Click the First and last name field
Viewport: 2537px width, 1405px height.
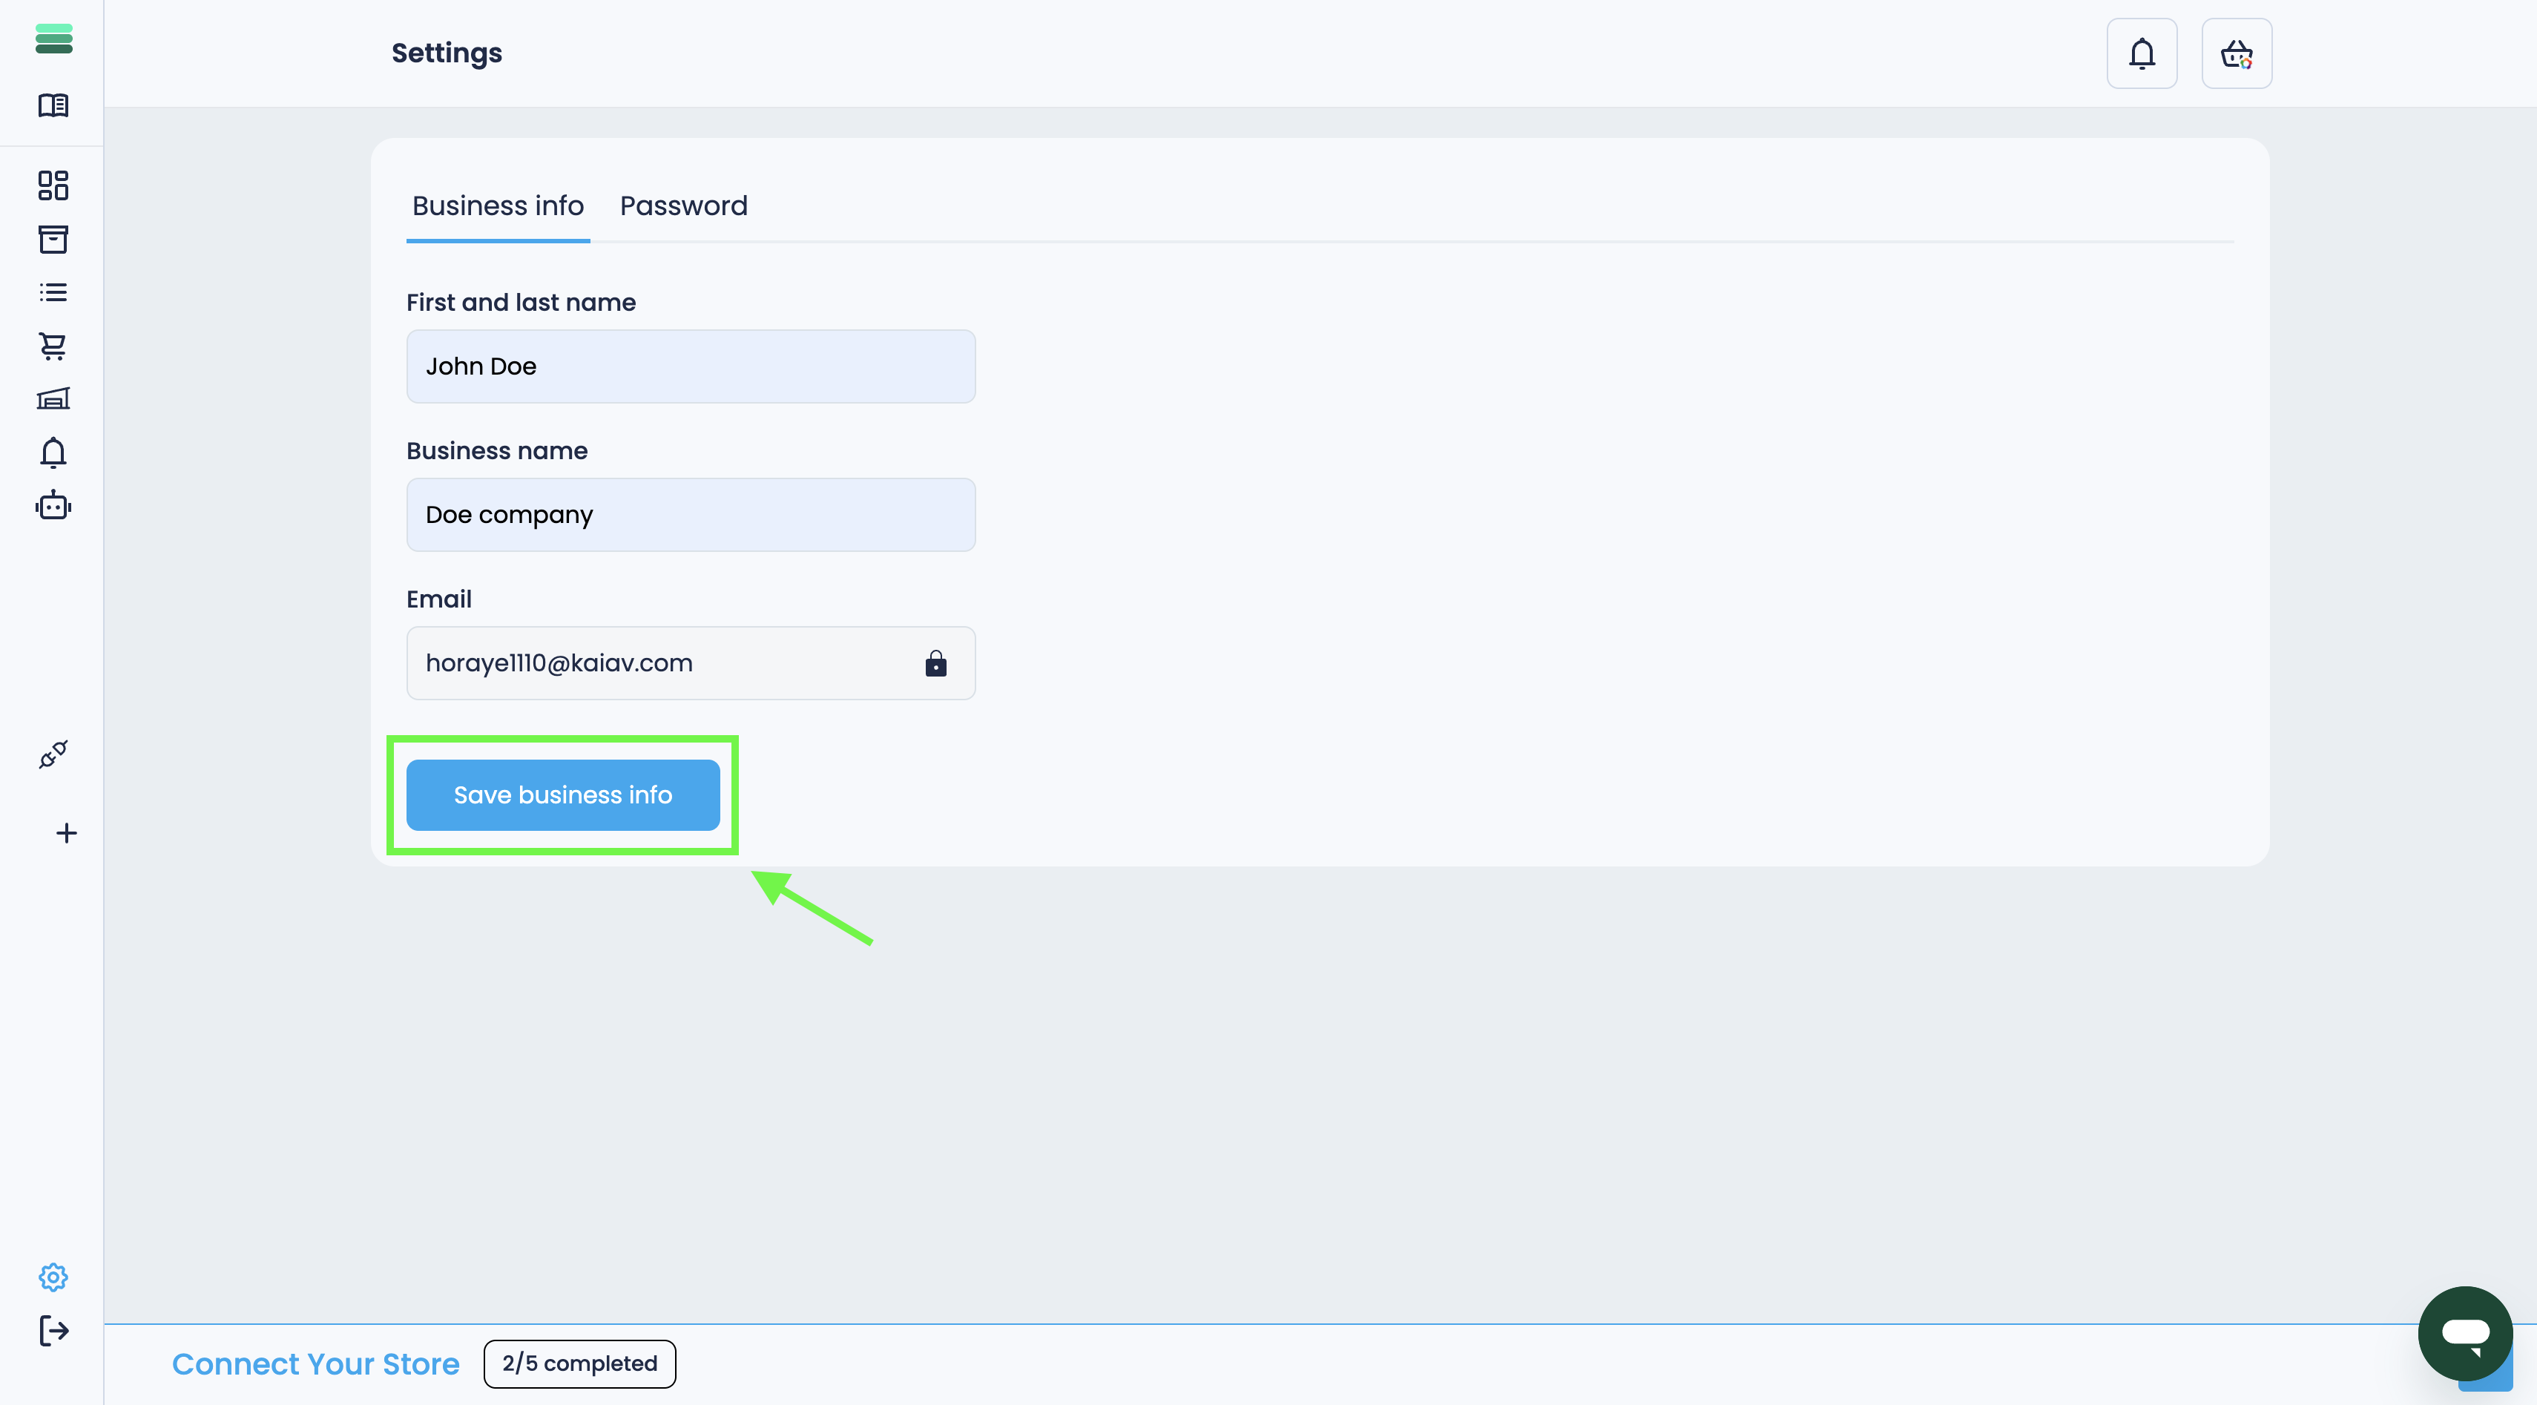[x=691, y=366]
